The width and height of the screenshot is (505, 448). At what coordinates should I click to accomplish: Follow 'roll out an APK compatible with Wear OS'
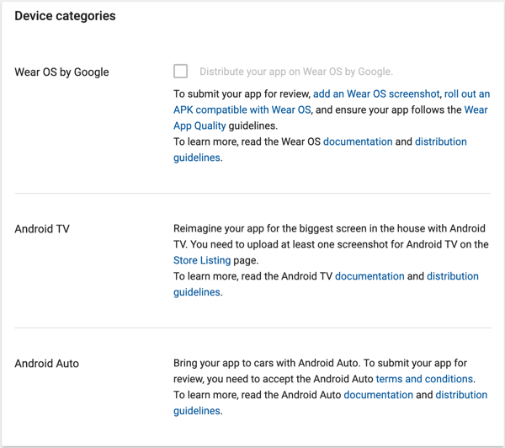pos(242,109)
